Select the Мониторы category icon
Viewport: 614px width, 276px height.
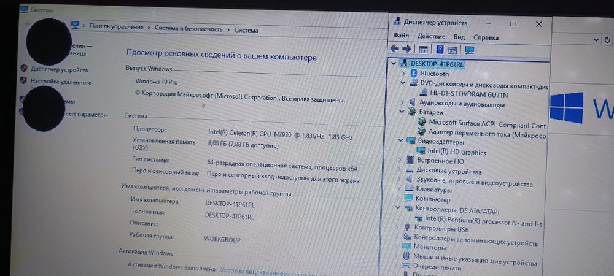(407, 247)
